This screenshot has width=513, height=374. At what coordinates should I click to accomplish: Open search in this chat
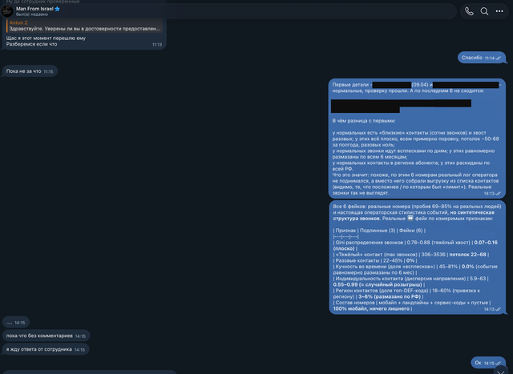coord(484,11)
